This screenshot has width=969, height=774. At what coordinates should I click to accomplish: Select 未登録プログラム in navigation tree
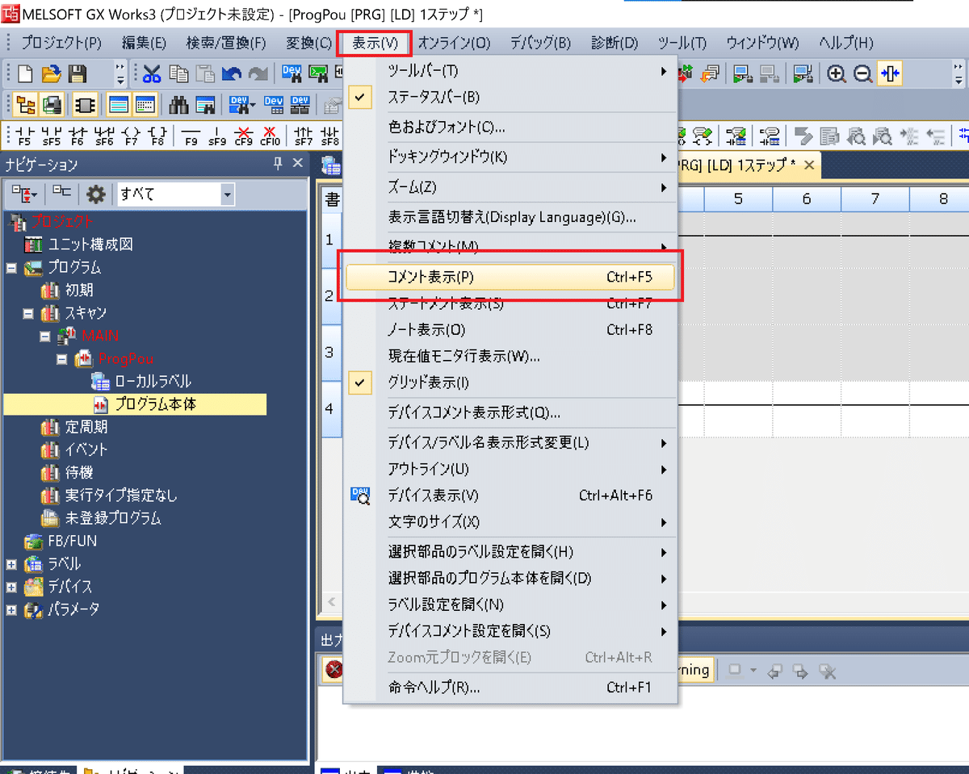[113, 519]
